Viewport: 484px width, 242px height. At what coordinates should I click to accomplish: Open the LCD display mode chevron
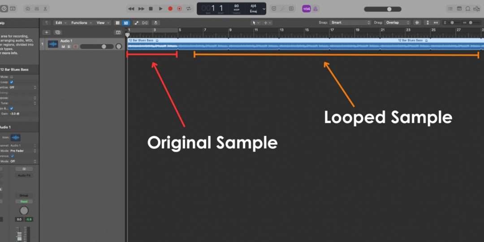(x=264, y=9)
